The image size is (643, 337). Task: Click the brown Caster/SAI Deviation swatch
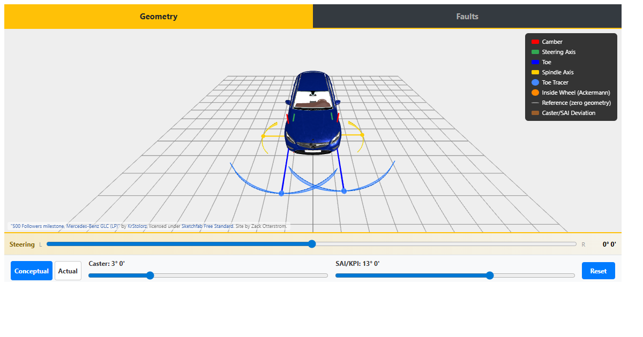pos(535,113)
